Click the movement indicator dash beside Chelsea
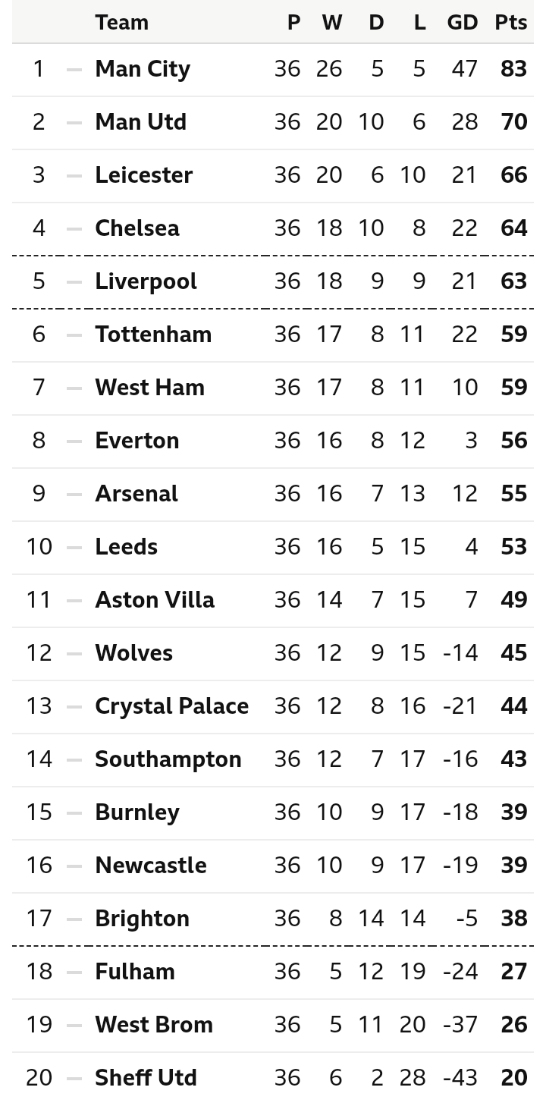This screenshot has height=1103, width=546. point(74,228)
